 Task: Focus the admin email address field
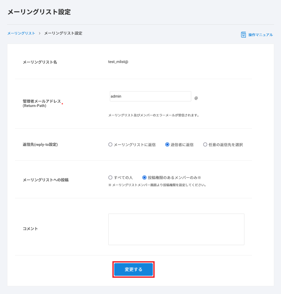click(x=150, y=96)
